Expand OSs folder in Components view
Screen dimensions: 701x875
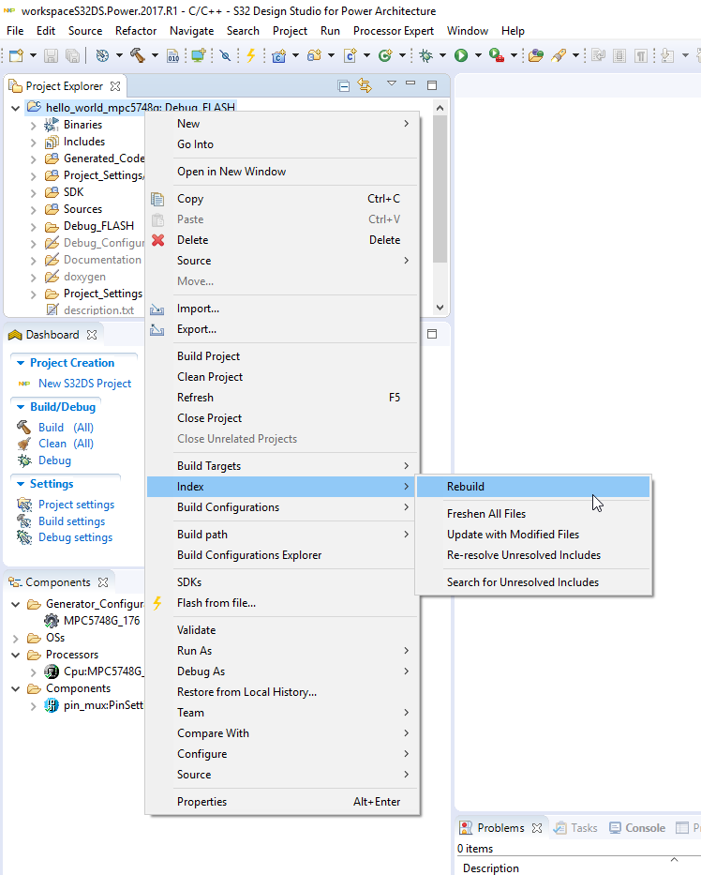click(16, 638)
